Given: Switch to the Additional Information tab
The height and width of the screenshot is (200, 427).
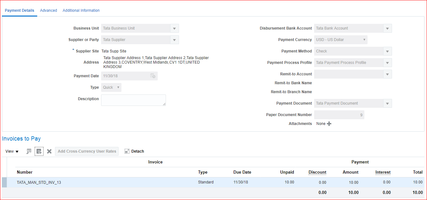Looking at the screenshot, I should [81, 10].
